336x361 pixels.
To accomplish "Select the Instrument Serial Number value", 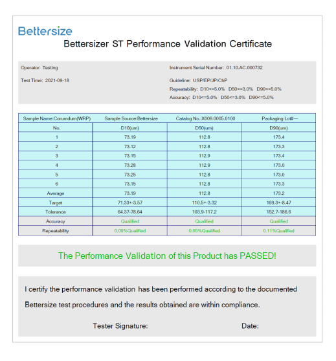I will point(244,68).
